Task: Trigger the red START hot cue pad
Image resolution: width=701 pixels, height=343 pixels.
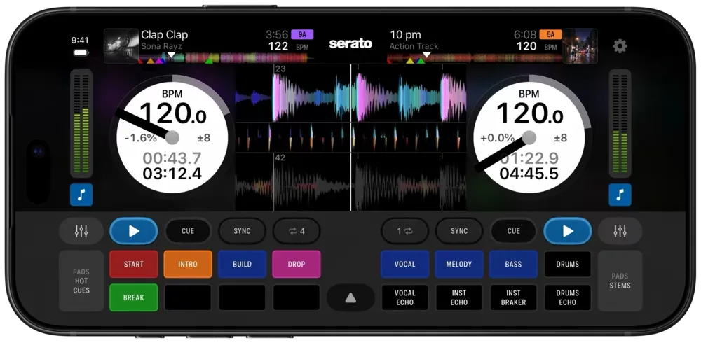Action: [134, 265]
